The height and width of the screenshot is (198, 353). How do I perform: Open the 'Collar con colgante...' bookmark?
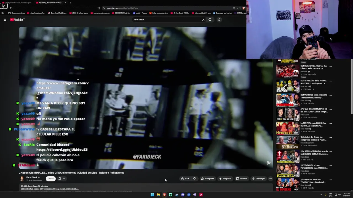click(159, 13)
